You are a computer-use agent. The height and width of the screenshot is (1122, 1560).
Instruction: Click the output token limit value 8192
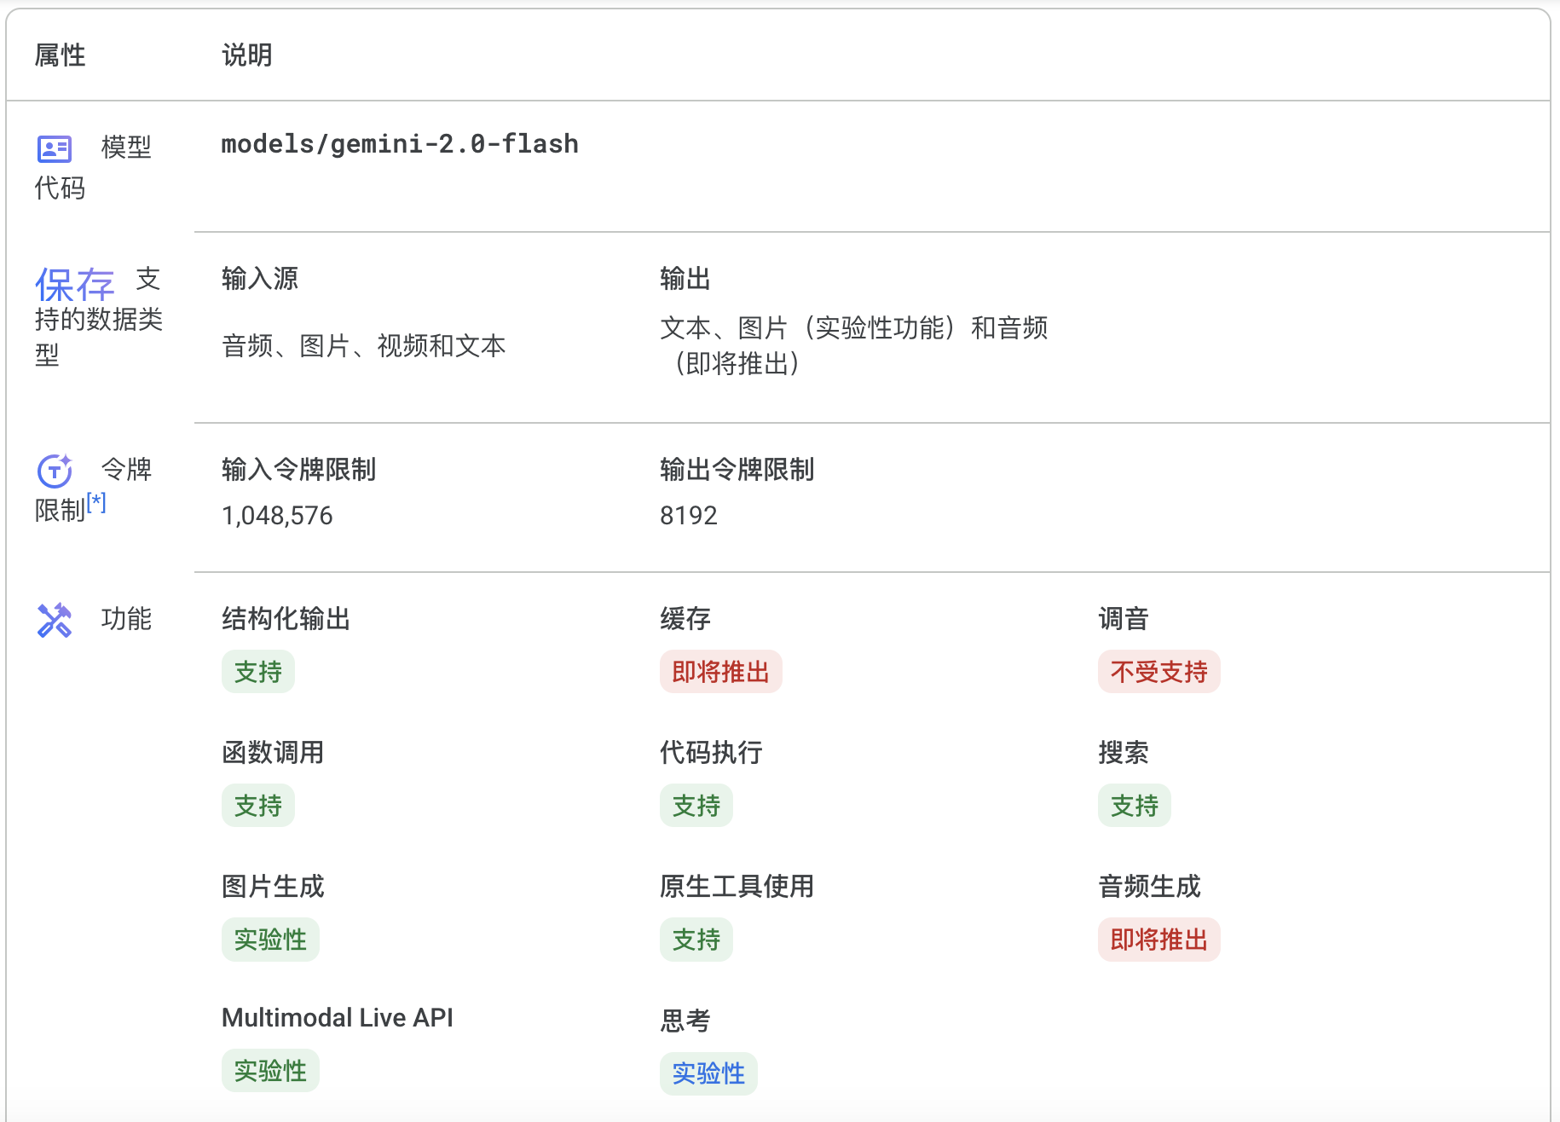pos(688,516)
